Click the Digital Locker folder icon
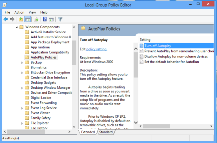This screenshot has height=143, width=217. 27,98
